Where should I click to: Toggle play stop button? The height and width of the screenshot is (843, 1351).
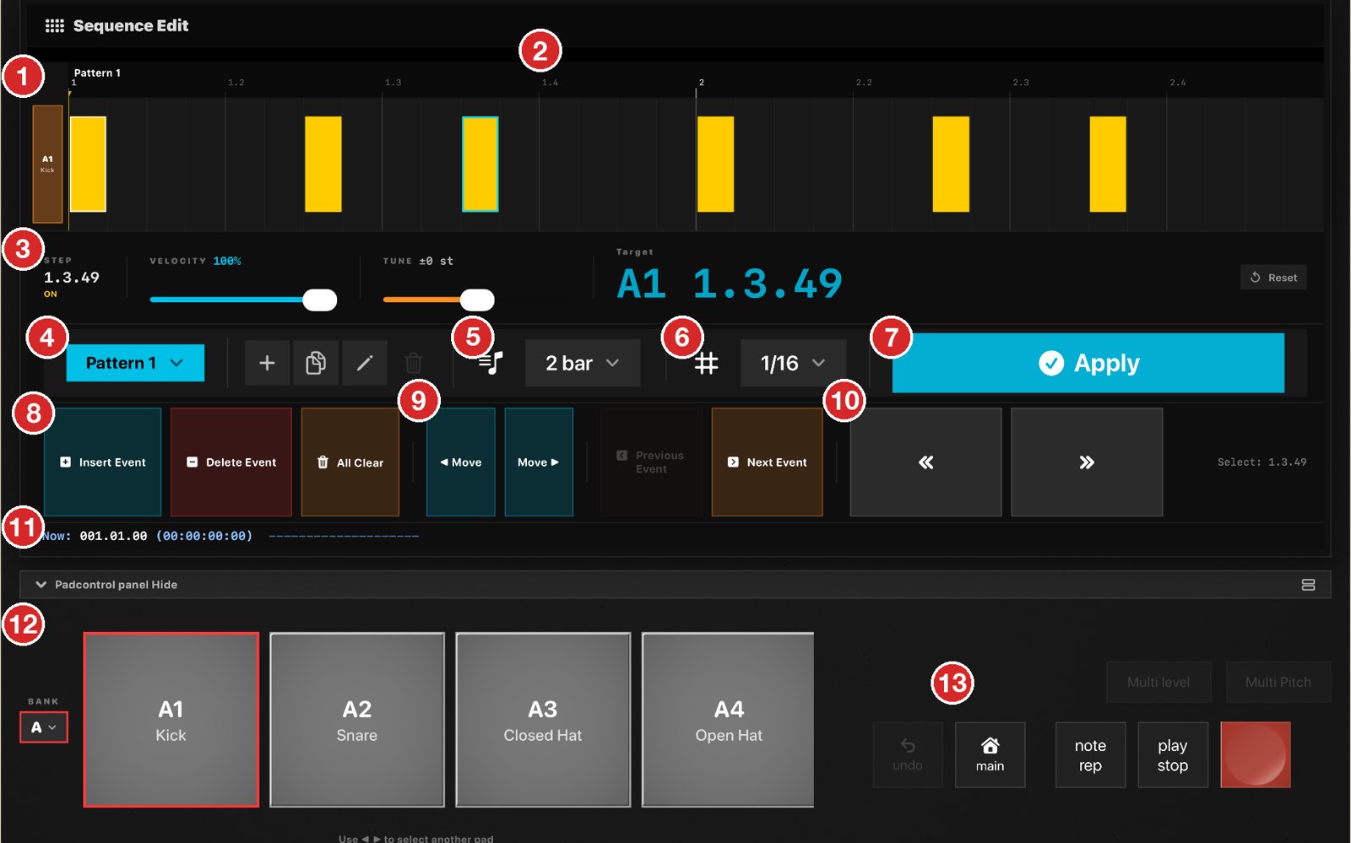tap(1173, 755)
